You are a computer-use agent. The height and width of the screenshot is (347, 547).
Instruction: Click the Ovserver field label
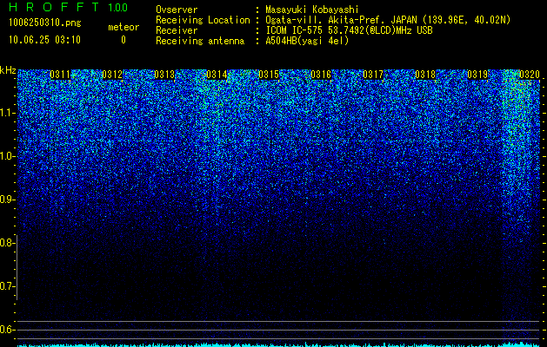[x=177, y=10]
